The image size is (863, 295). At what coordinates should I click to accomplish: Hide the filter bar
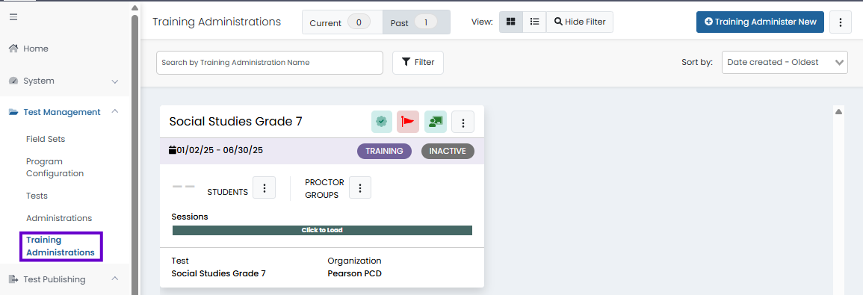(580, 22)
